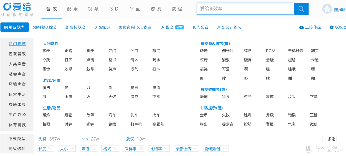Click the 枪声 sound tag
Image resolution: width=346 pixels, height=156 pixels.
click(x=134, y=88)
